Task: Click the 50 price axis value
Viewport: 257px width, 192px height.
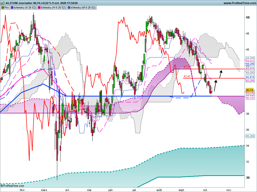Action: click(248, 17)
